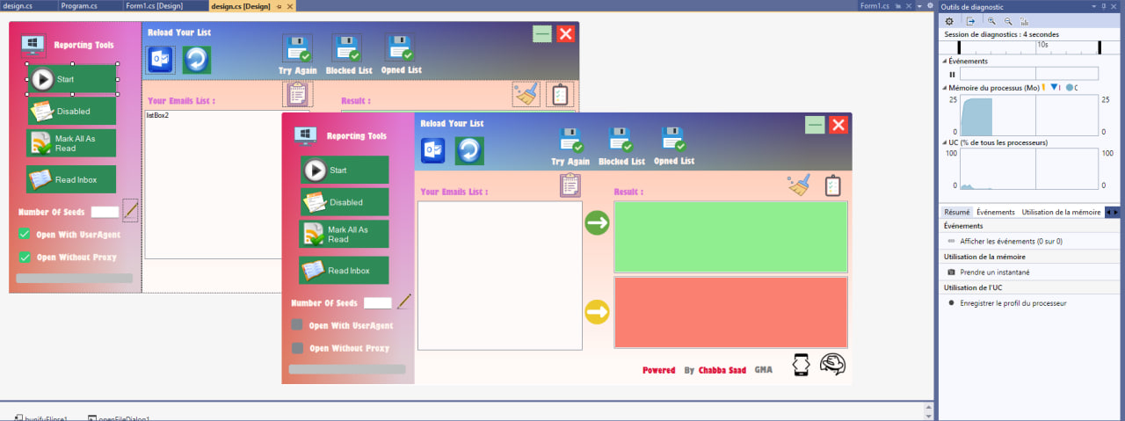This screenshot has width=1125, height=421.
Task: Collapse the Mémoire du processus section
Action: click(x=945, y=88)
